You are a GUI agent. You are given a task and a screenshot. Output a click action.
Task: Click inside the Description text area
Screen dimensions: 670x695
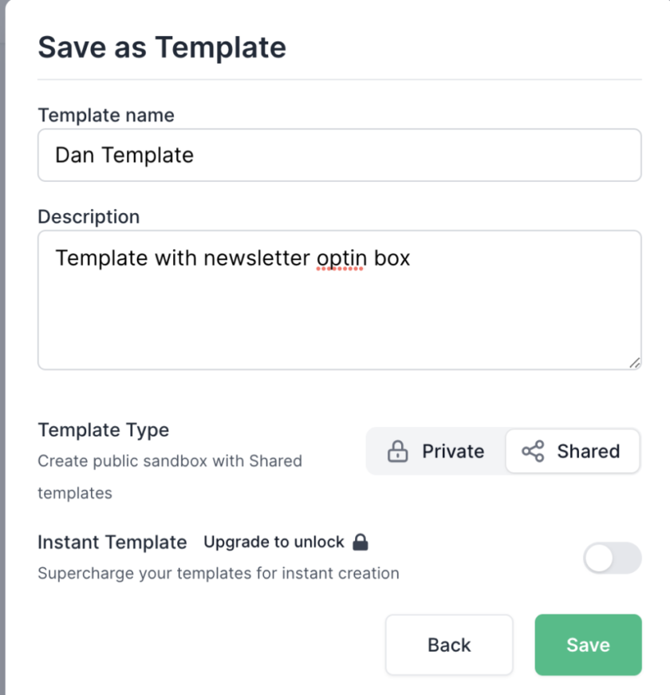[x=340, y=300]
